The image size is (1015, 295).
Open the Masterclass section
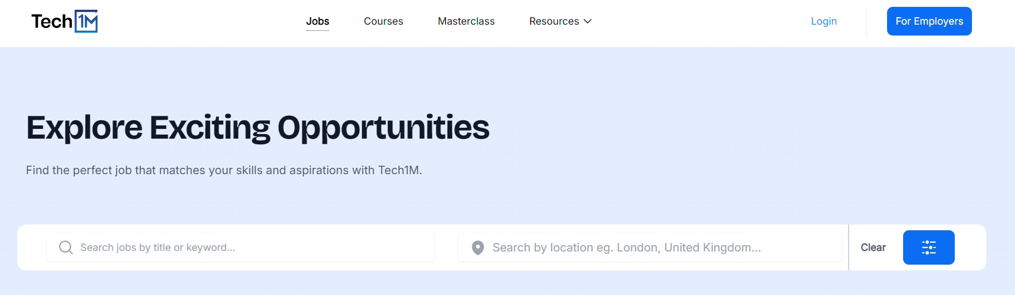tap(466, 21)
